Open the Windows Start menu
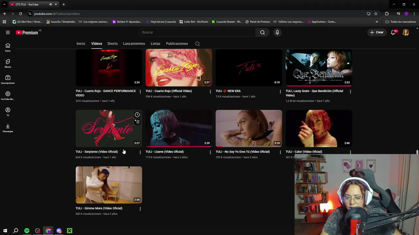This screenshot has width=419, height=235. (x=5, y=231)
